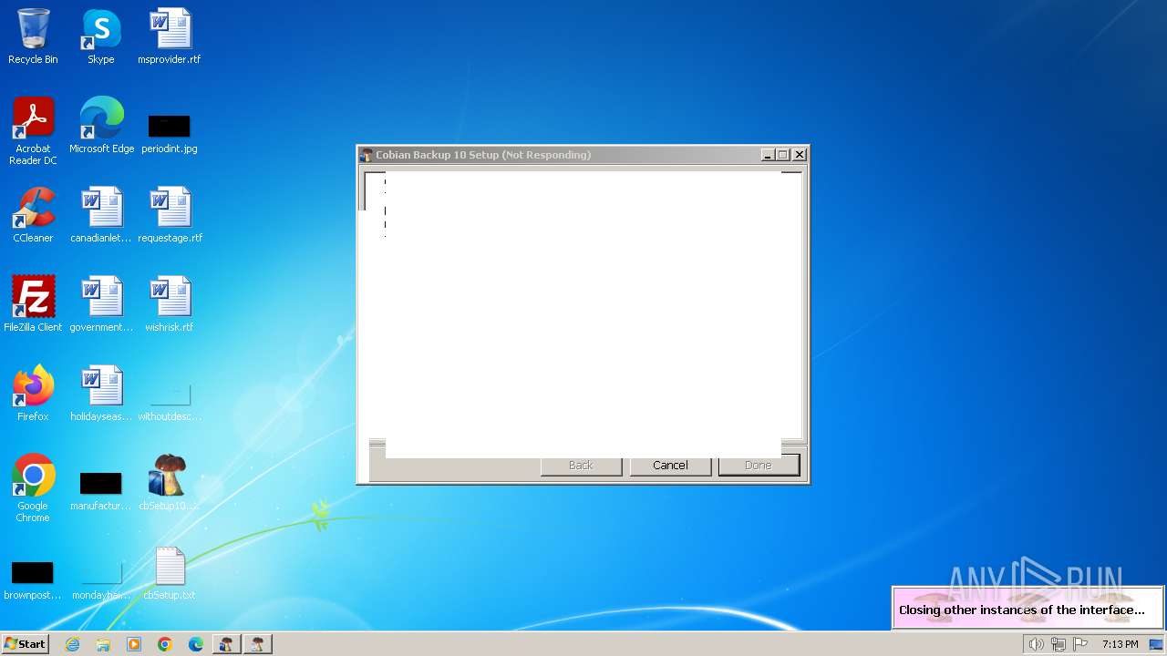
Task: Open the Recycle Bin desktop icon
Action: [33, 36]
